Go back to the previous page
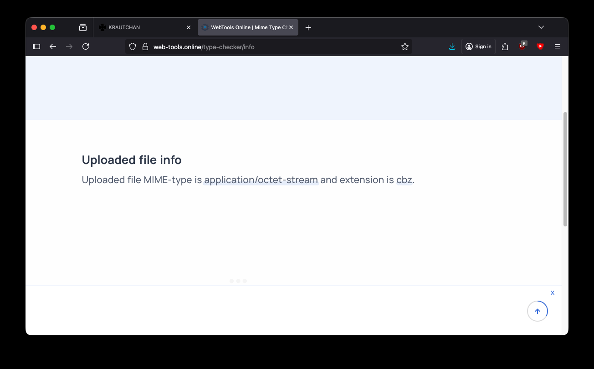This screenshot has height=369, width=594. (x=53, y=46)
